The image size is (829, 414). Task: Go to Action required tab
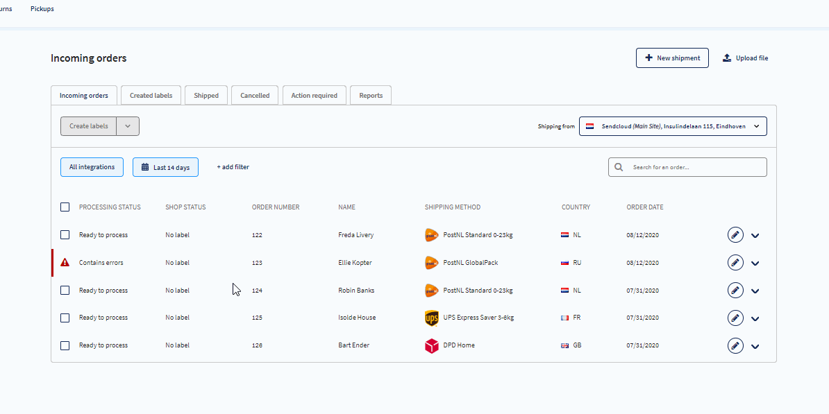click(x=314, y=96)
